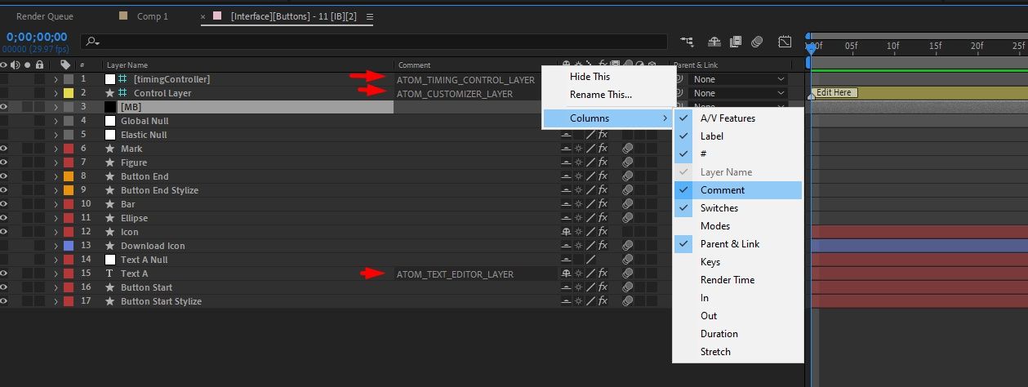Viewport: 1028px width, 387px height.
Task: Click the magnifier icon in the layer search
Action: (x=92, y=41)
